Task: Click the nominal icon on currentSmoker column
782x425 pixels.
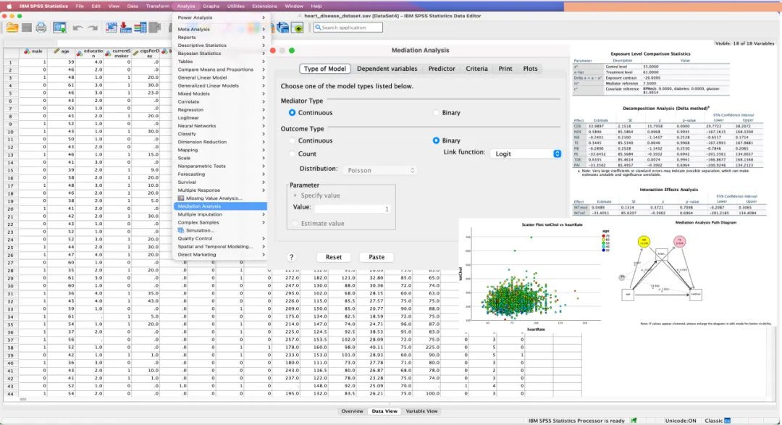Action: (108, 54)
